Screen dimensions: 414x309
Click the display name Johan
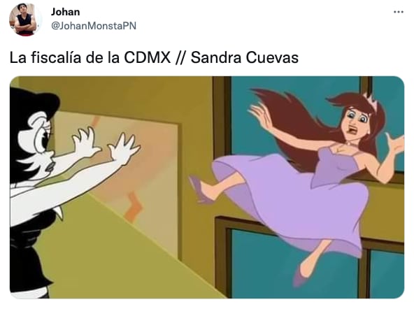pos(65,12)
